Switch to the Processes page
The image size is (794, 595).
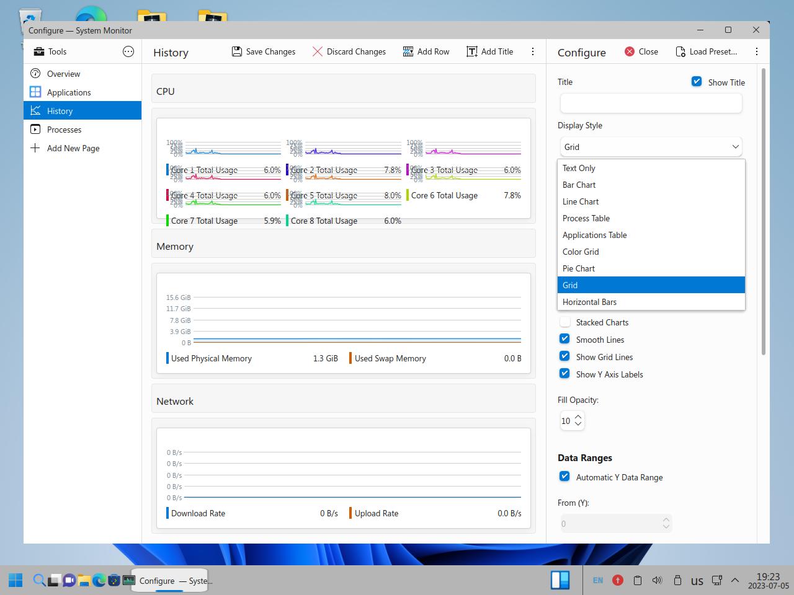point(64,130)
